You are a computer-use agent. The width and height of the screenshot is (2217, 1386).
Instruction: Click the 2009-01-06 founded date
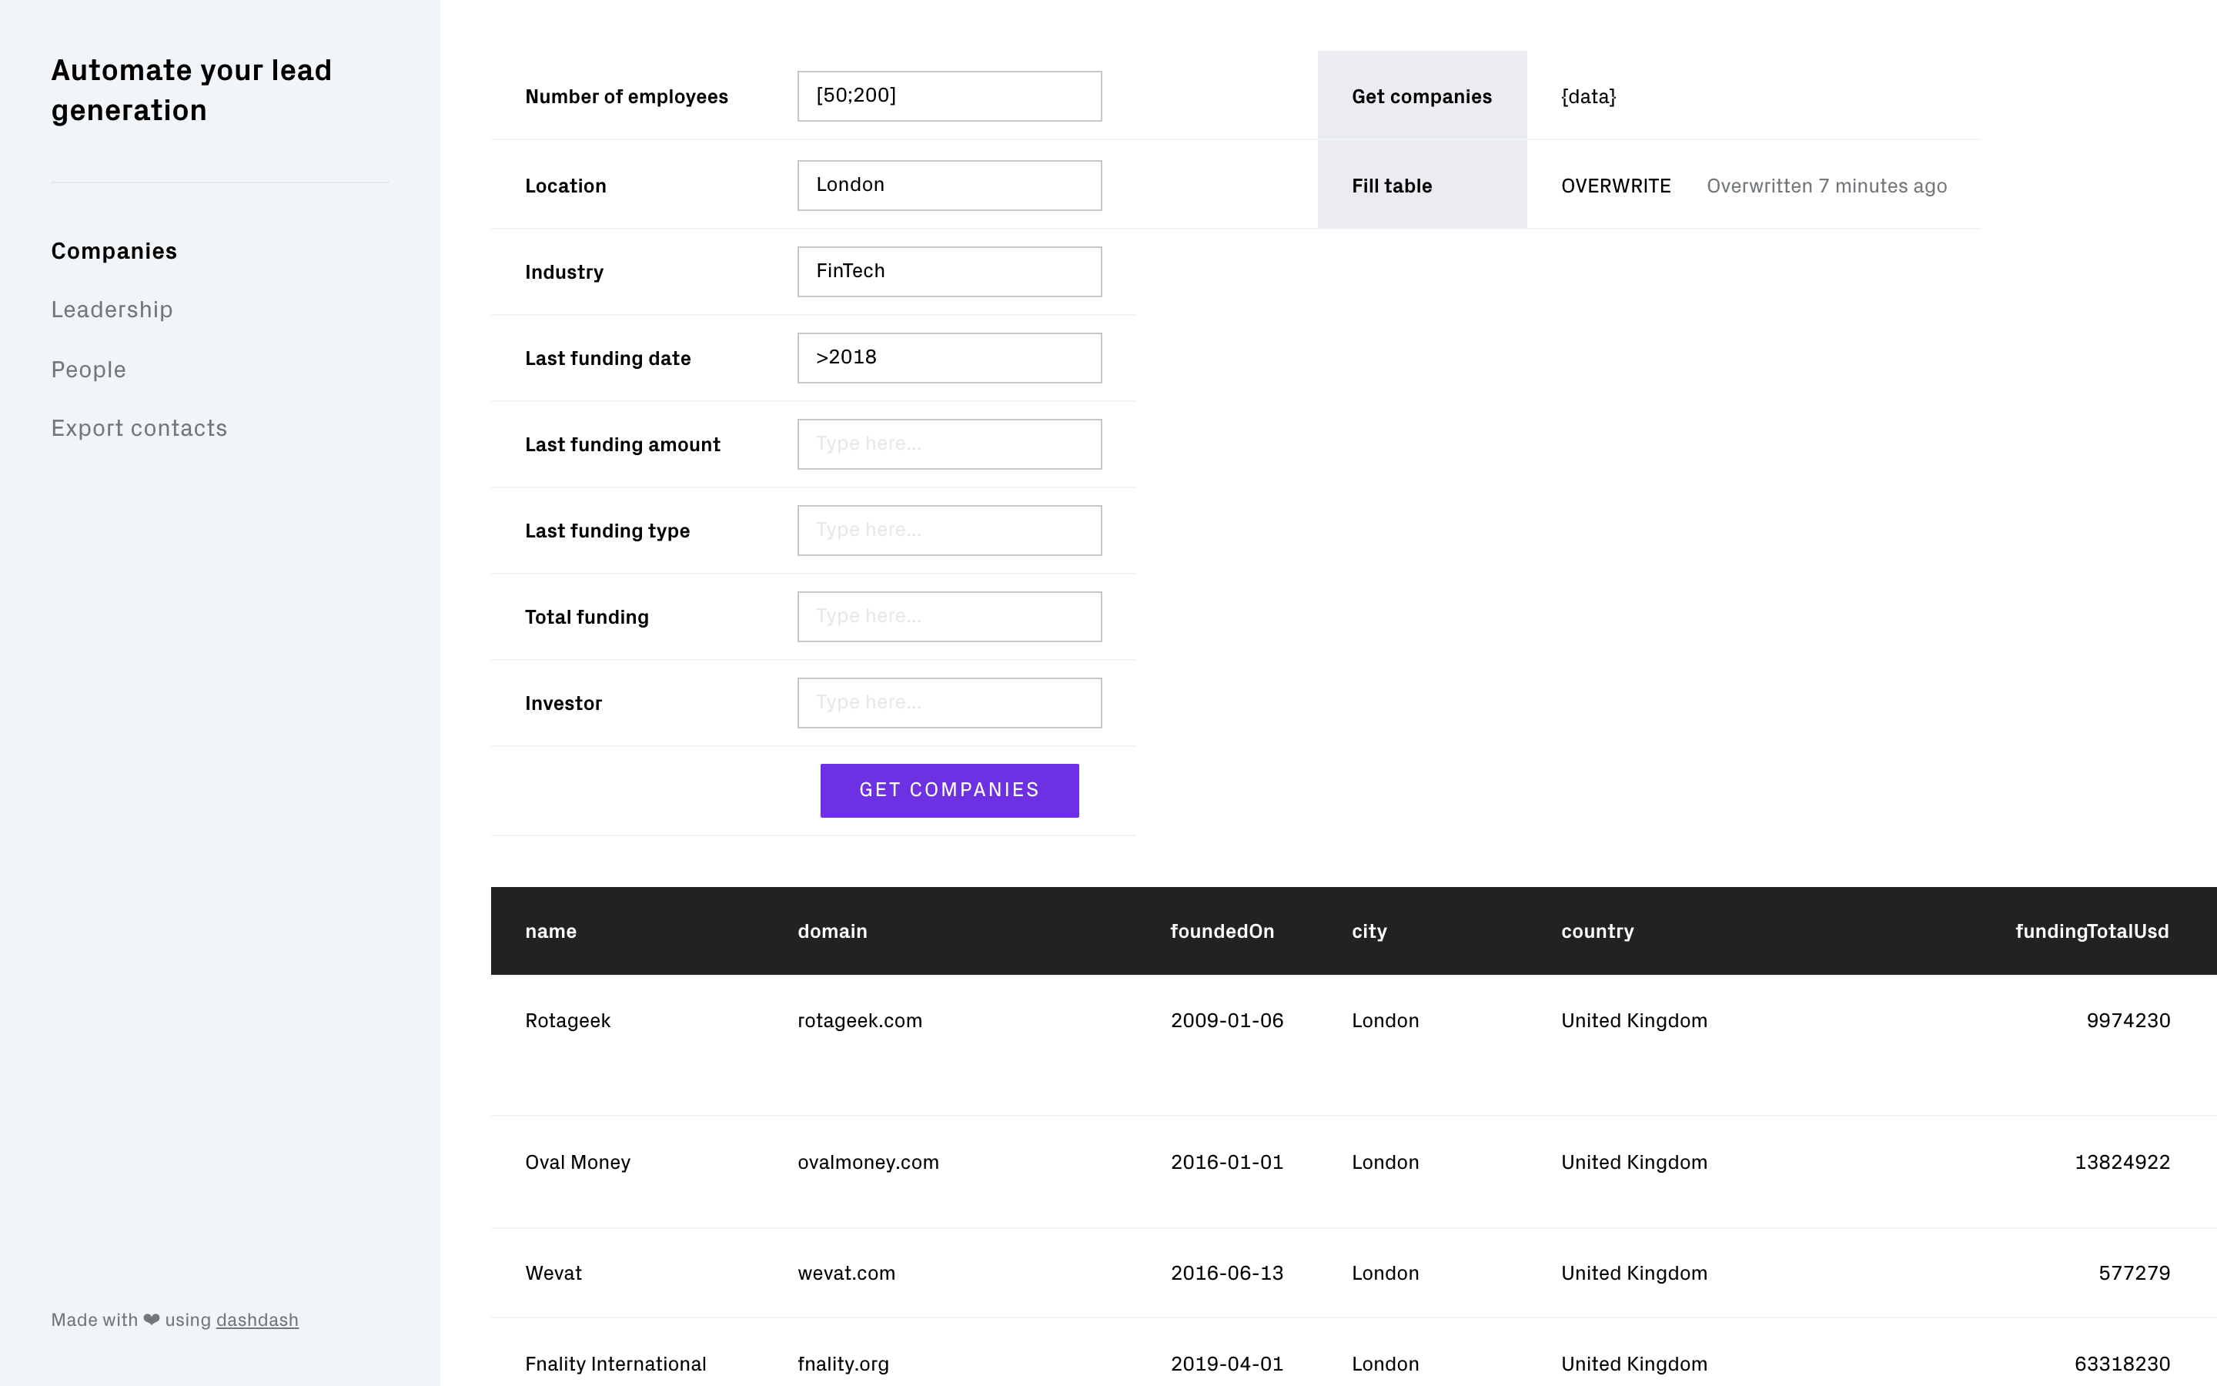1227,1020
